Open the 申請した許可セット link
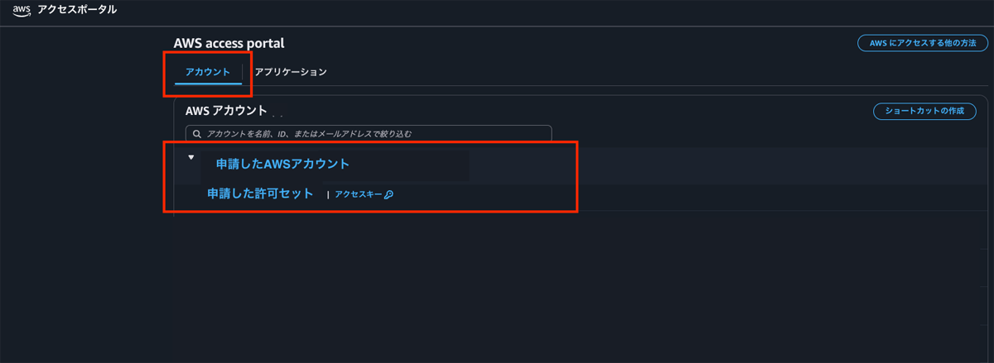Image resolution: width=994 pixels, height=363 pixels. (260, 193)
